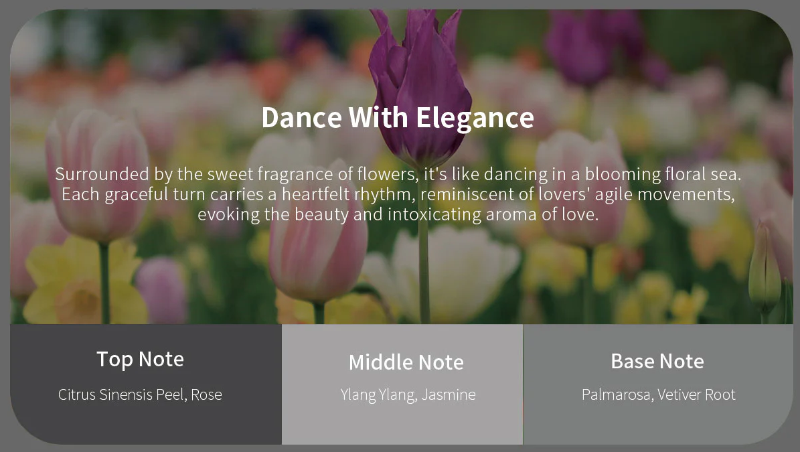Click empty area of light Middle Note panel
This screenshot has height=452, width=800.
(402, 425)
